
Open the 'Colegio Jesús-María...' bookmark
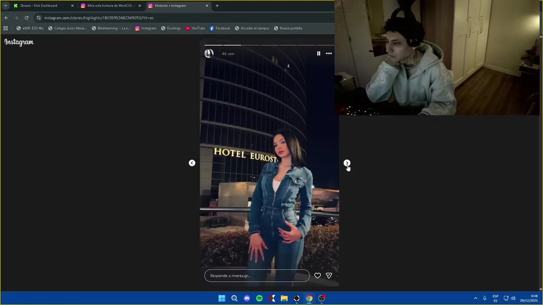67,28
